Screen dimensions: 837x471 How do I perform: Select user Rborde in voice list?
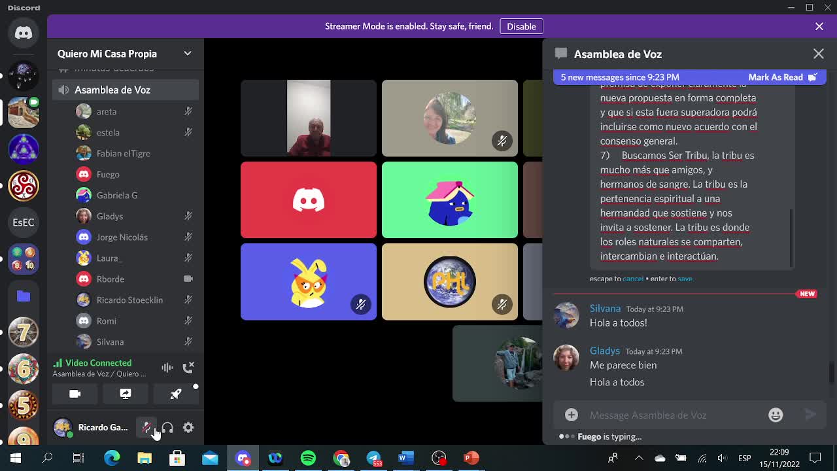point(135,279)
